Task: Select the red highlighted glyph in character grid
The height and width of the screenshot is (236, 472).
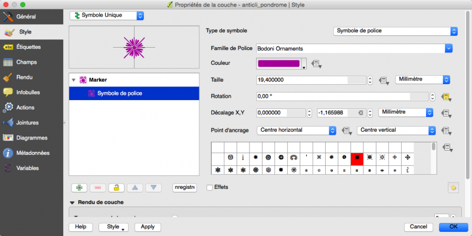Action: (356, 158)
